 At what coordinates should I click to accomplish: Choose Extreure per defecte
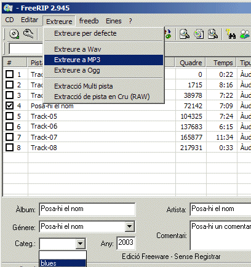(x=104, y=33)
